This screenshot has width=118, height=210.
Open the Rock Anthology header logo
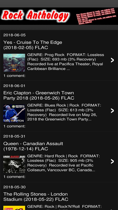36,15
